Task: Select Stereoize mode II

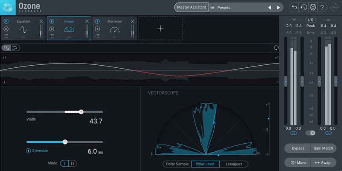Action: coord(72,163)
